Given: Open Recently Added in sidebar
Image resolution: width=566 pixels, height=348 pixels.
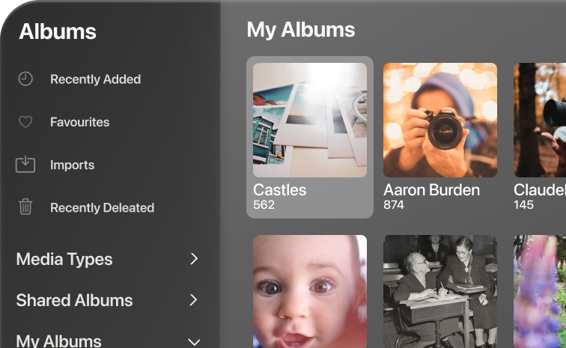Looking at the screenshot, I should click(95, 79).
